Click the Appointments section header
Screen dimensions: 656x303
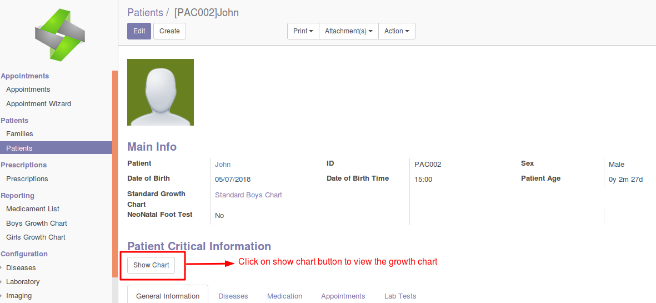(24, 76)
